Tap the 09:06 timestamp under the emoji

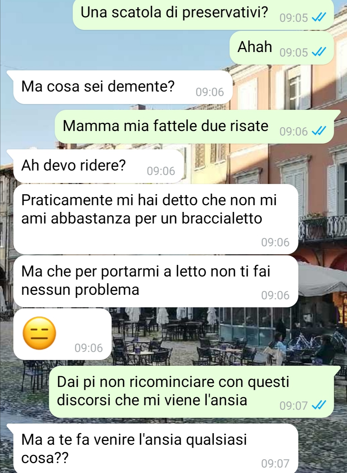(x=88, y=348)
